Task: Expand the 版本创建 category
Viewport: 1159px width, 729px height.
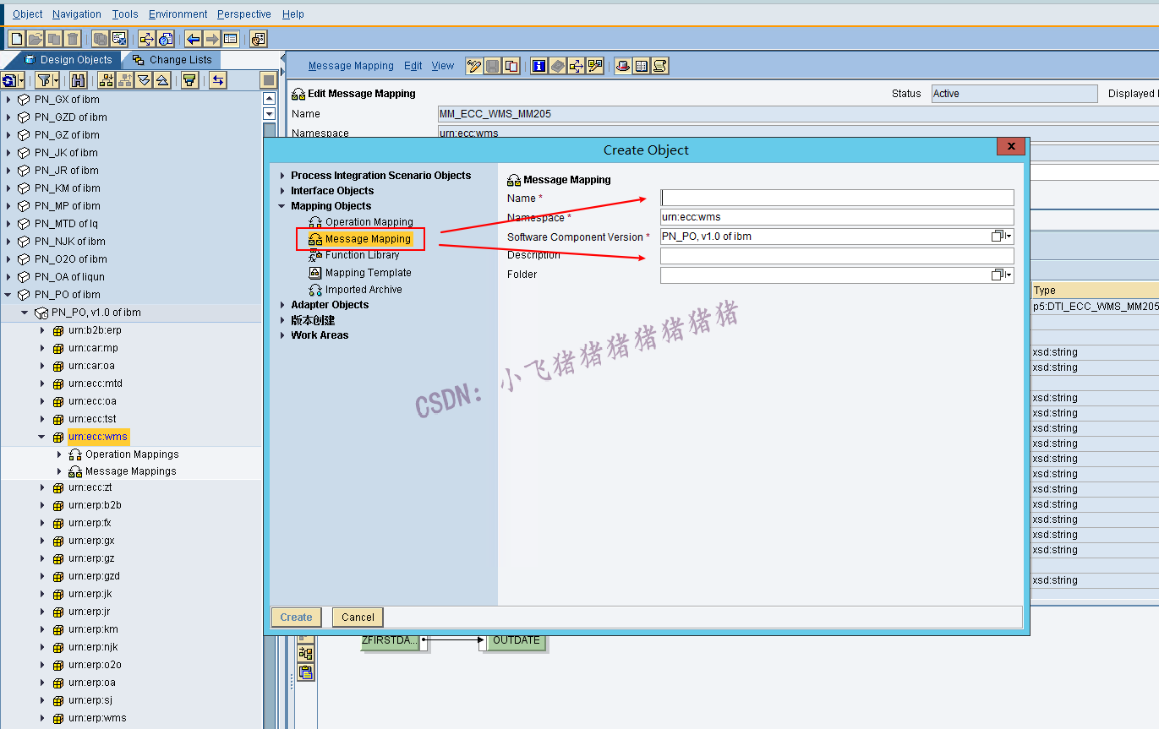Action: pos(283,320)
